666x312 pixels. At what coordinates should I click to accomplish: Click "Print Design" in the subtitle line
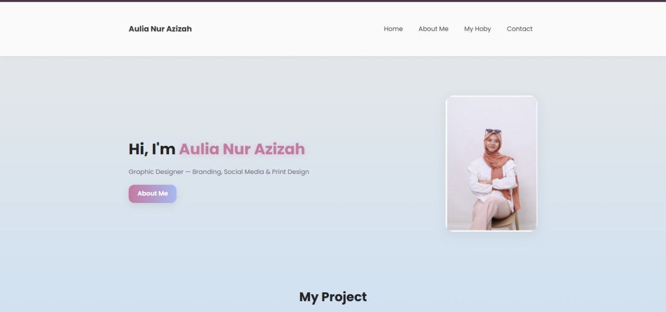pos(290,172)
